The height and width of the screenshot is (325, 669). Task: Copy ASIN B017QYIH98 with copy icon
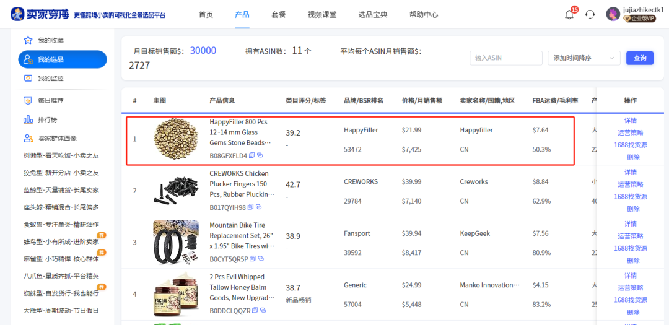tap(250, 207)
